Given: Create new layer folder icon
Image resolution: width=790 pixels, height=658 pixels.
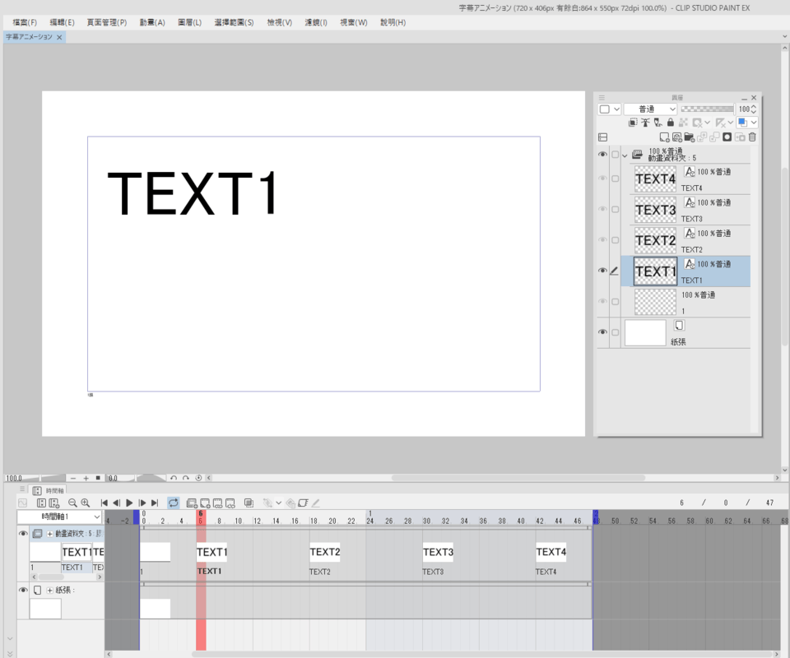Looking at the screenshot, I should pyautogui.click(x=690, y=137).
